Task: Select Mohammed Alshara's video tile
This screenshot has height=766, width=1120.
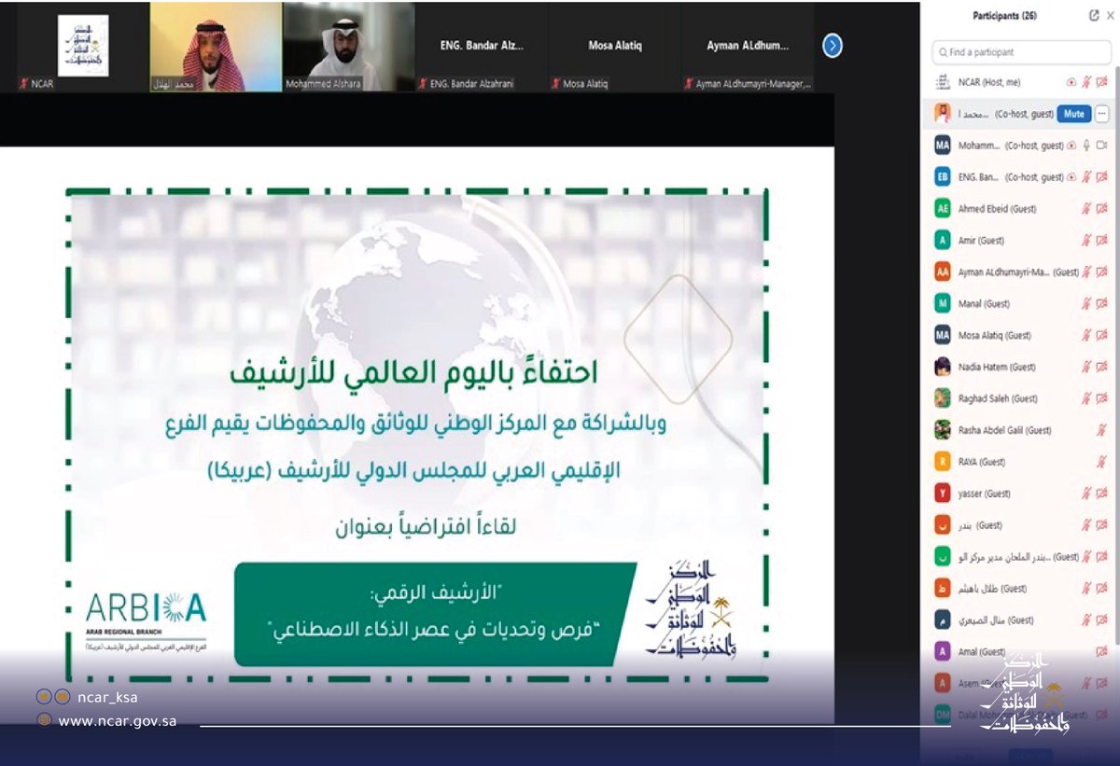Action: [348, 47]
